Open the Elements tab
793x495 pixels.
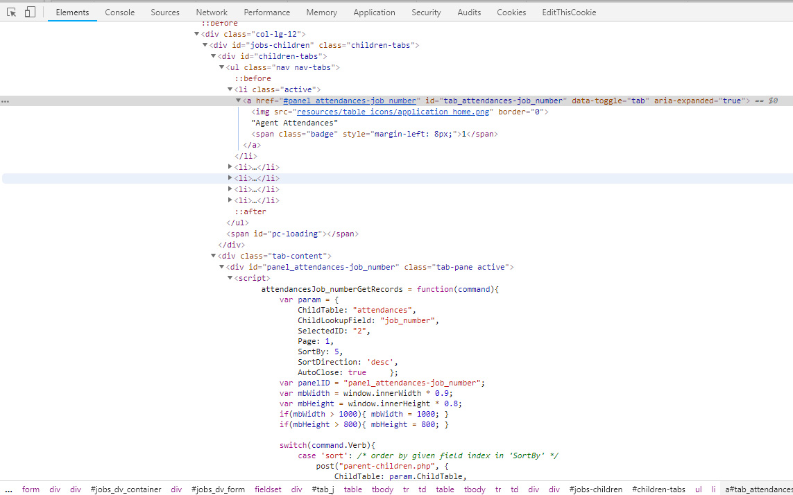click(x=72, y=12)
